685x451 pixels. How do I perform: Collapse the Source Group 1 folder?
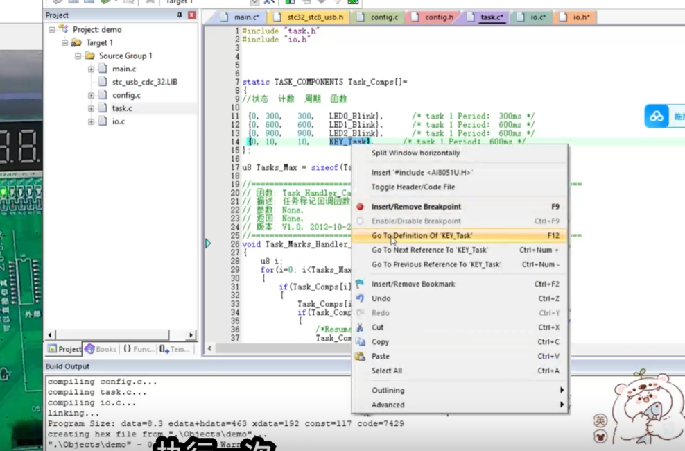tap(78, 56)
